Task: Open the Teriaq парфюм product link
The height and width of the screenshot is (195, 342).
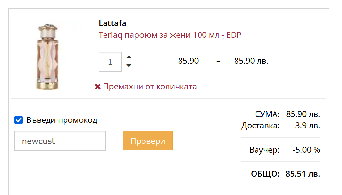Action: coord(170,35)
